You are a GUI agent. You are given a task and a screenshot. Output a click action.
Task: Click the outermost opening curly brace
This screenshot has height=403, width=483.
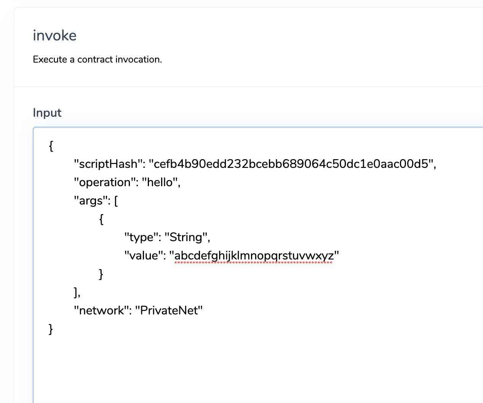[x=51, y=145]
